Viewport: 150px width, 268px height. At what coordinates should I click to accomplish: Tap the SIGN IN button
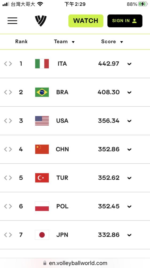125,21
